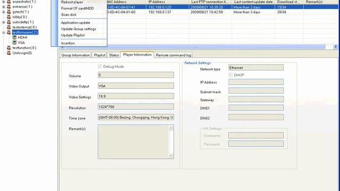Click the Remark(s) scrollbar down arrow
The height and width of the screenshot is (191, 340).
[x=171, y=155]
